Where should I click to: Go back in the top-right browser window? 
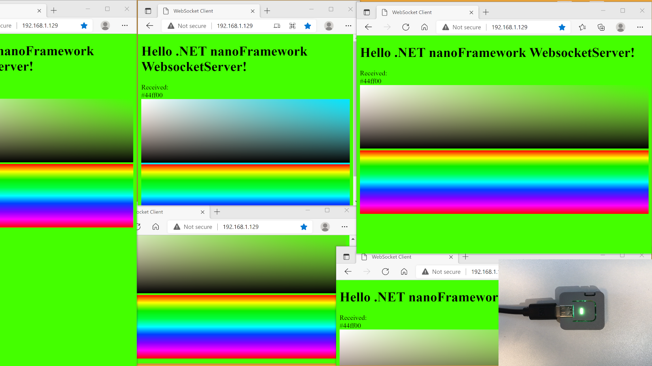tap(368, 27)
